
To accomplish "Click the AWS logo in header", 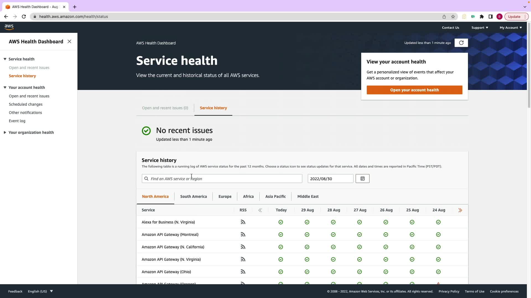I will pos(9,27).
